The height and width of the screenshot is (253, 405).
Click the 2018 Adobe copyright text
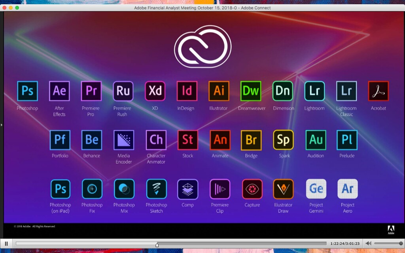tap(34, 227)
